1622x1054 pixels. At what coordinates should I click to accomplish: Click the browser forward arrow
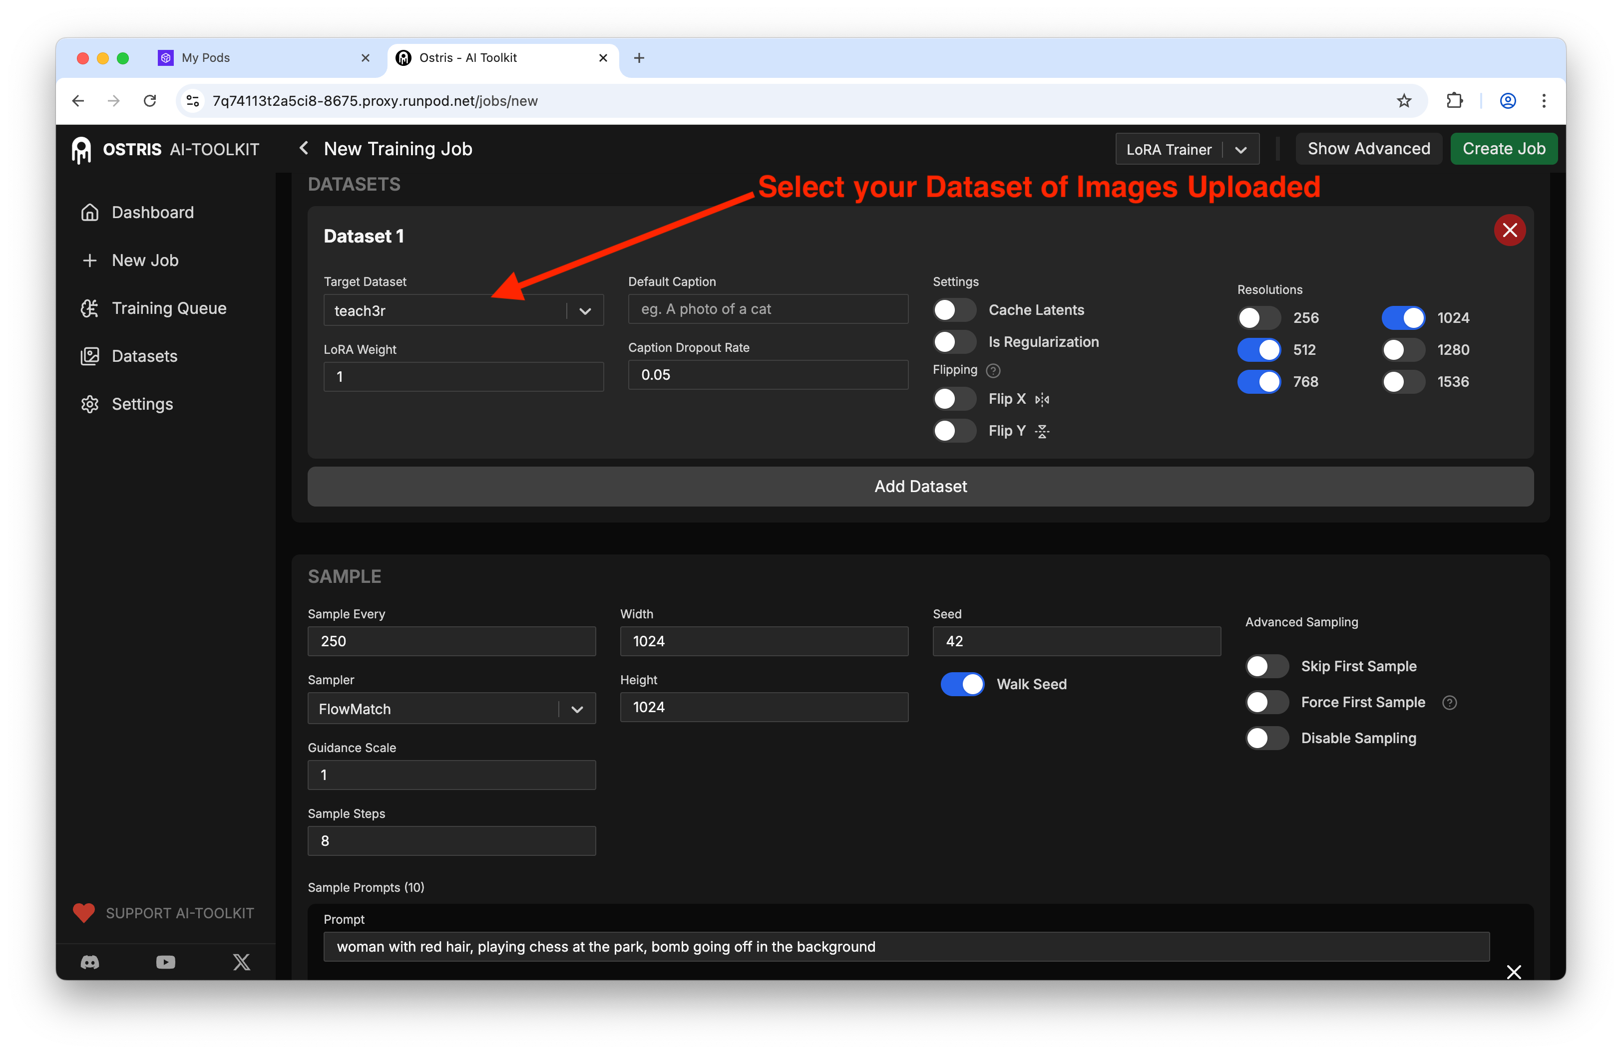click(114, 101)
